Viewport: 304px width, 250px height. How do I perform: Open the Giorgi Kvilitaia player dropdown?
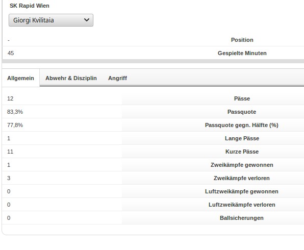click(51, 20)
